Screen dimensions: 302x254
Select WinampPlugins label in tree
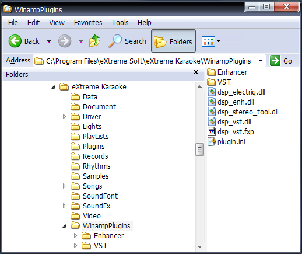click(x=107, y=226)
